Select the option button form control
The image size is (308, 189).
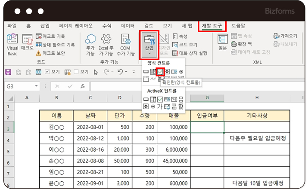pos(181,71)
